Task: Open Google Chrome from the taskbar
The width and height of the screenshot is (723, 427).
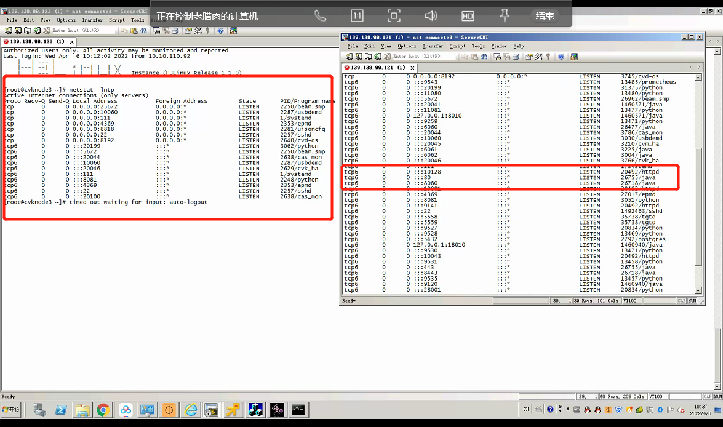Action: pyautogui.click(x=103, y=410)
